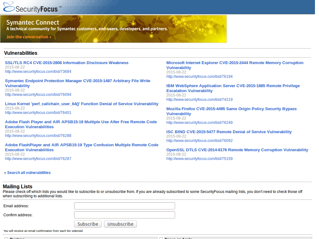The height and width of the screenshot is (239, 319).
Task: Visit URL securityfocus.com/bid/73684
Action: 38,72
